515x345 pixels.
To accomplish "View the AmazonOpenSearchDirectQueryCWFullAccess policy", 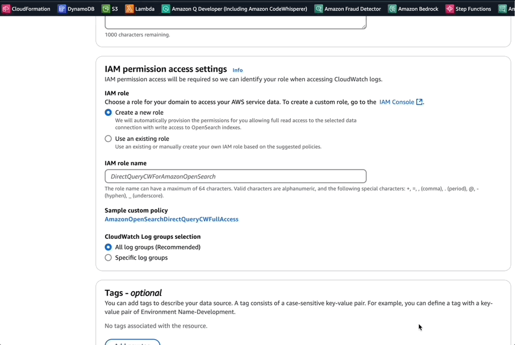I will pyautogui.click(x=171, y=219).
